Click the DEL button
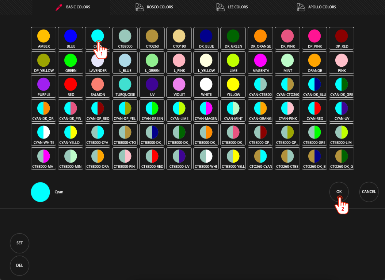The height and width of the screenshot is (280, 385). tap(19, 265)
